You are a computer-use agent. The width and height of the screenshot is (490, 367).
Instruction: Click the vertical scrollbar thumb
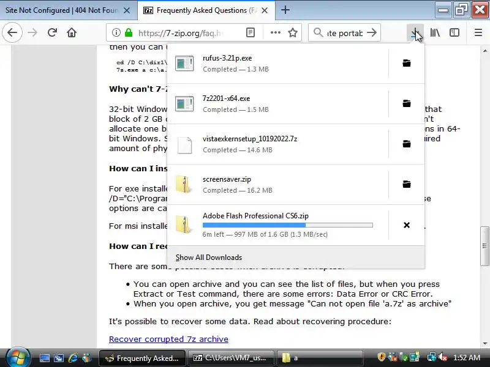(x=485, y=247)
